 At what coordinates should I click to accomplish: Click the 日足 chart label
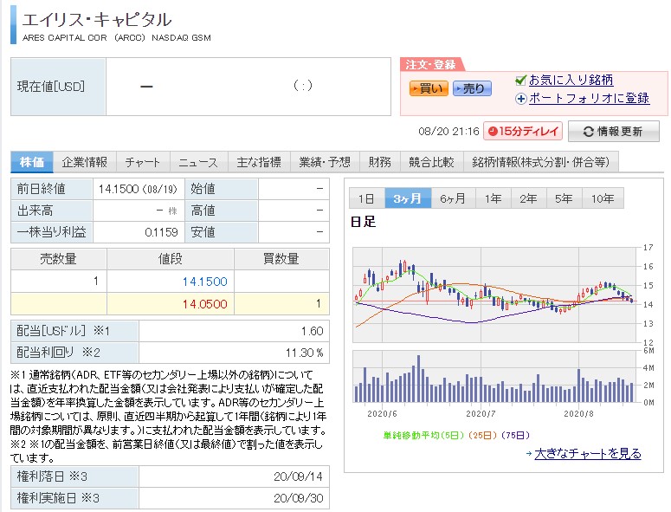click(363, 222)
